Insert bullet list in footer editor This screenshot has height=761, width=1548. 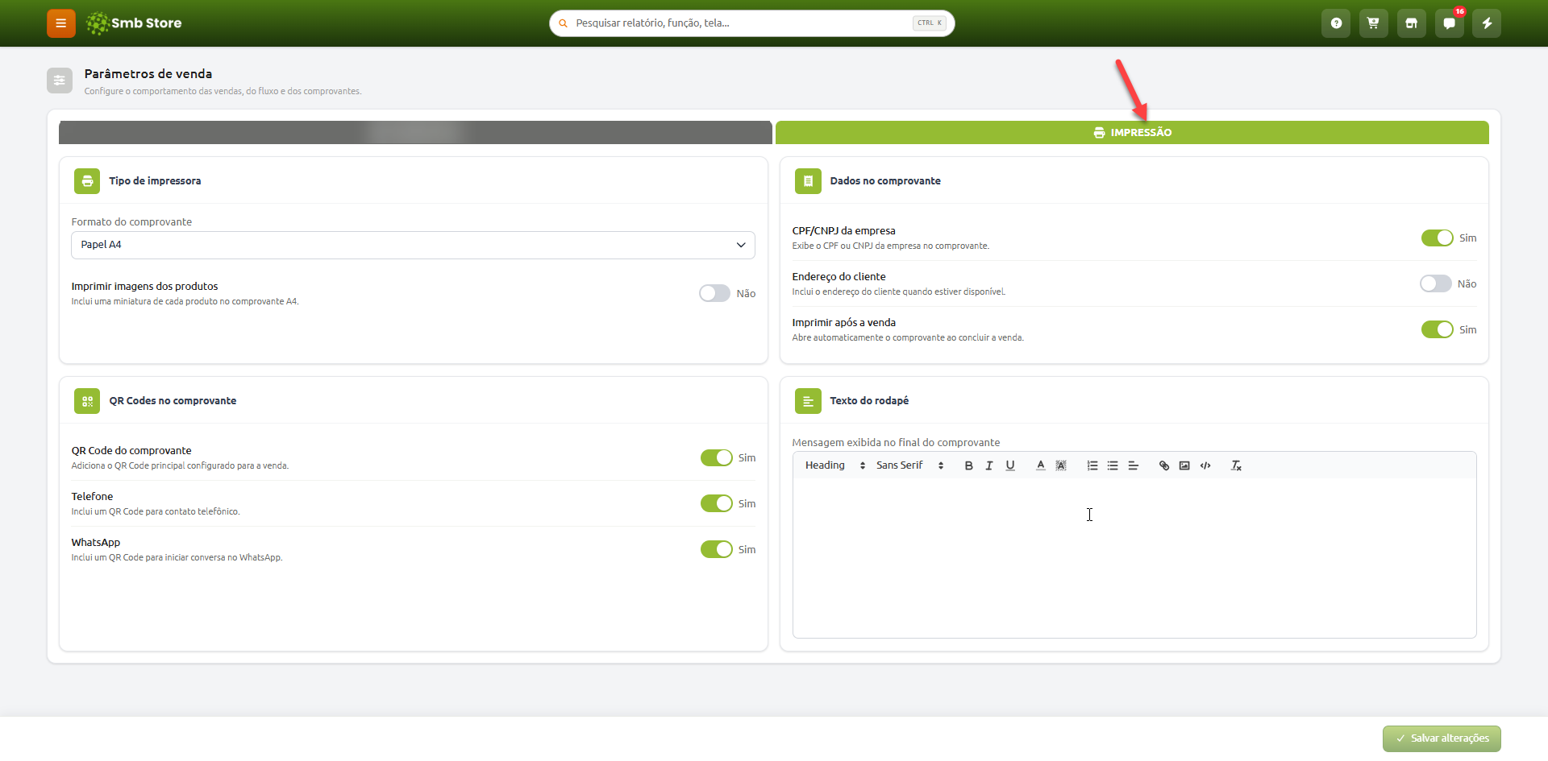(1113, 465)
